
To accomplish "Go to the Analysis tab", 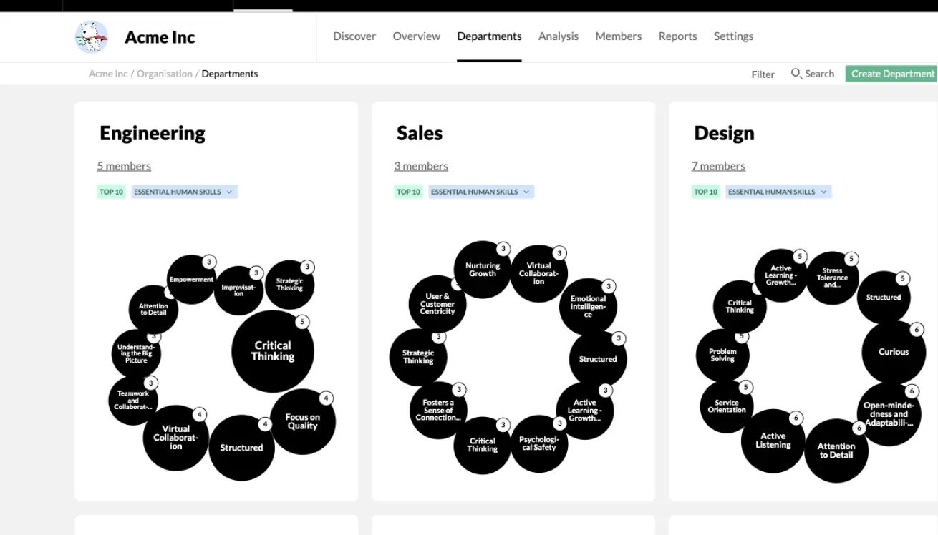I will pyautogui.click(x=559, y=36).
